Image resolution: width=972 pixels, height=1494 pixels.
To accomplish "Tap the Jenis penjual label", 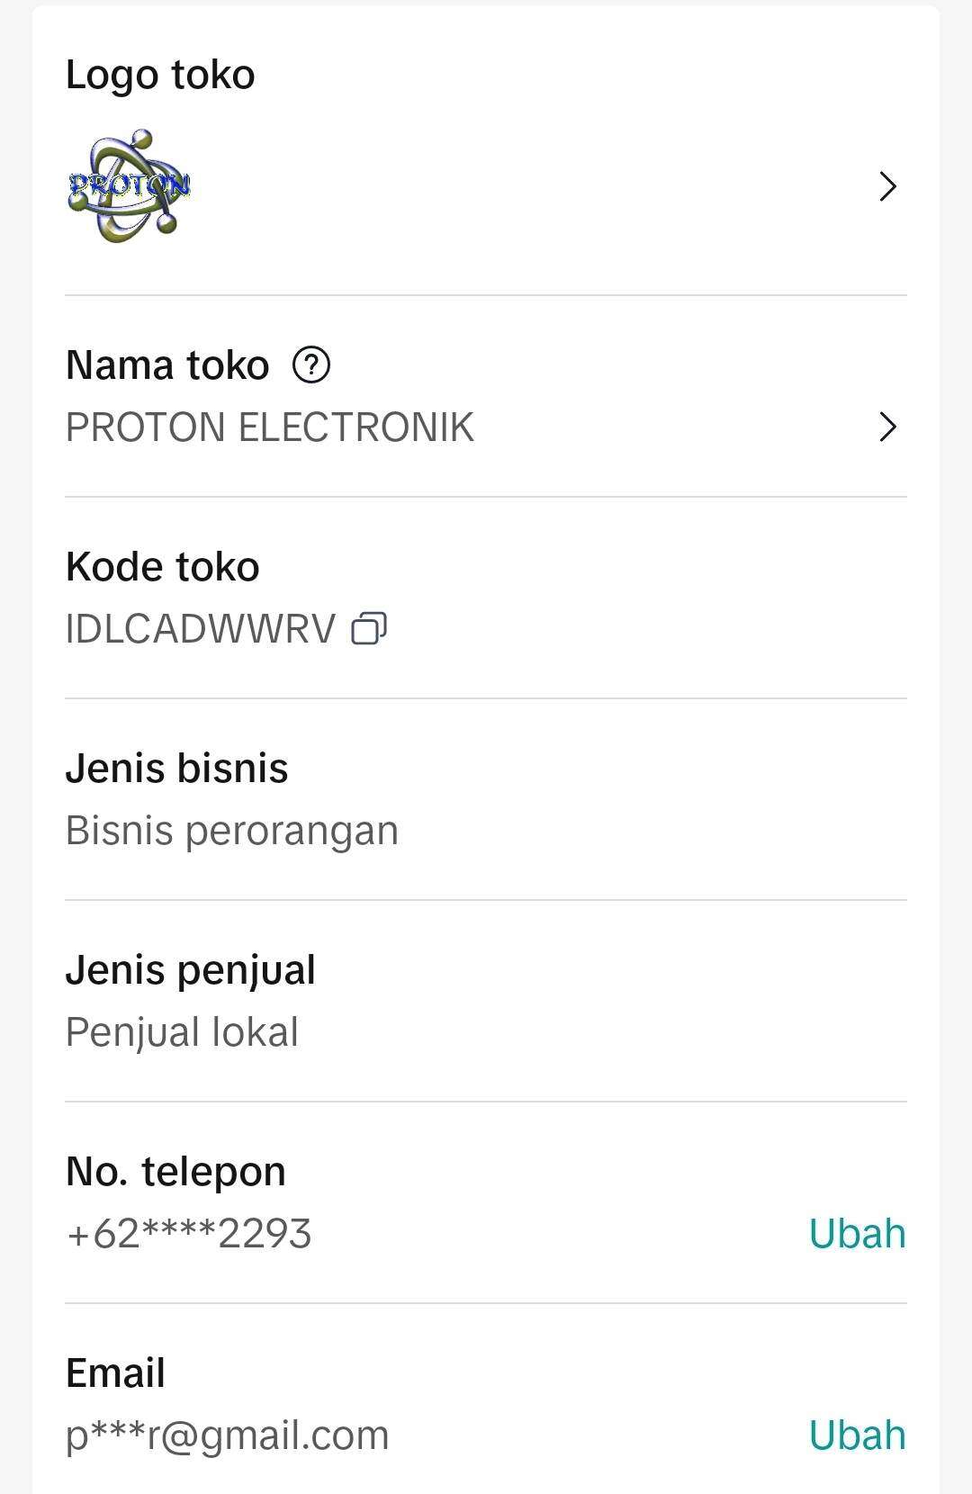I will 191,971.
